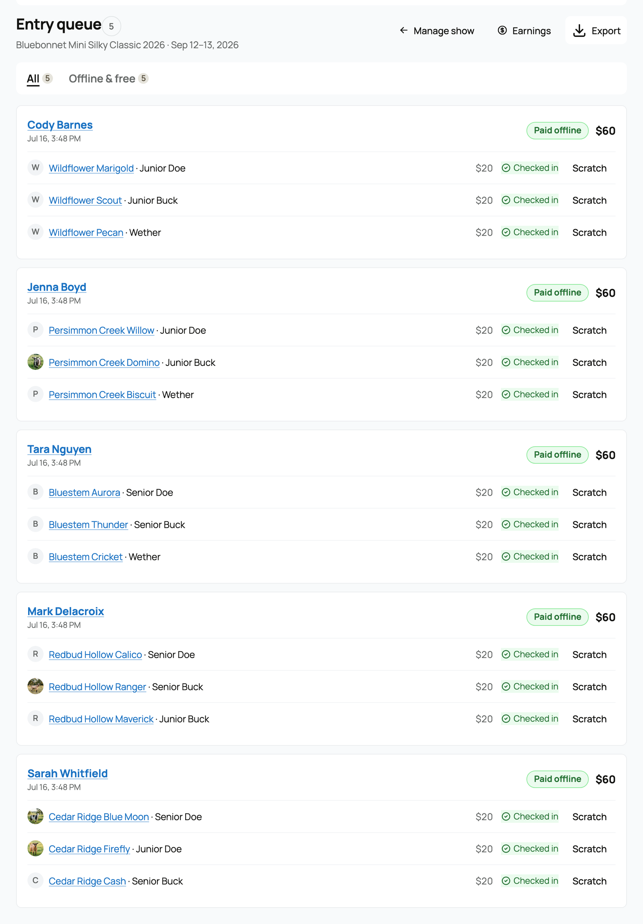Image resolution: width=643 pixels, height=924 pixels.
Task: Toggle Checked in for Persimmon Creek Willow
Action: tap(529, 330)
